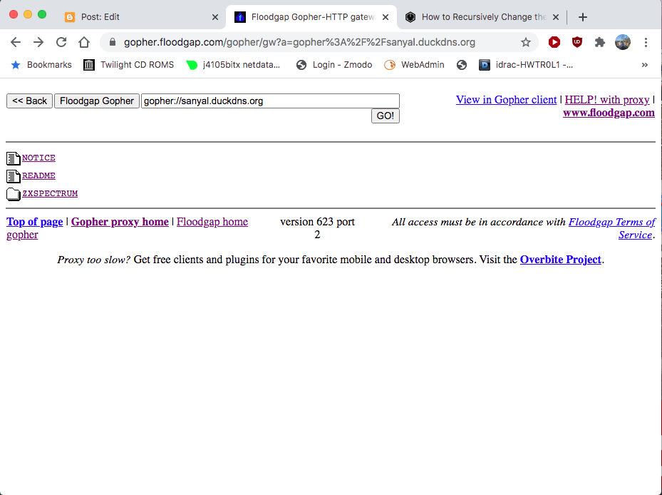This screenshot has width=662, height=495.
Task: Bookmark this page with the star icon
Action: [x=526, y=42]
